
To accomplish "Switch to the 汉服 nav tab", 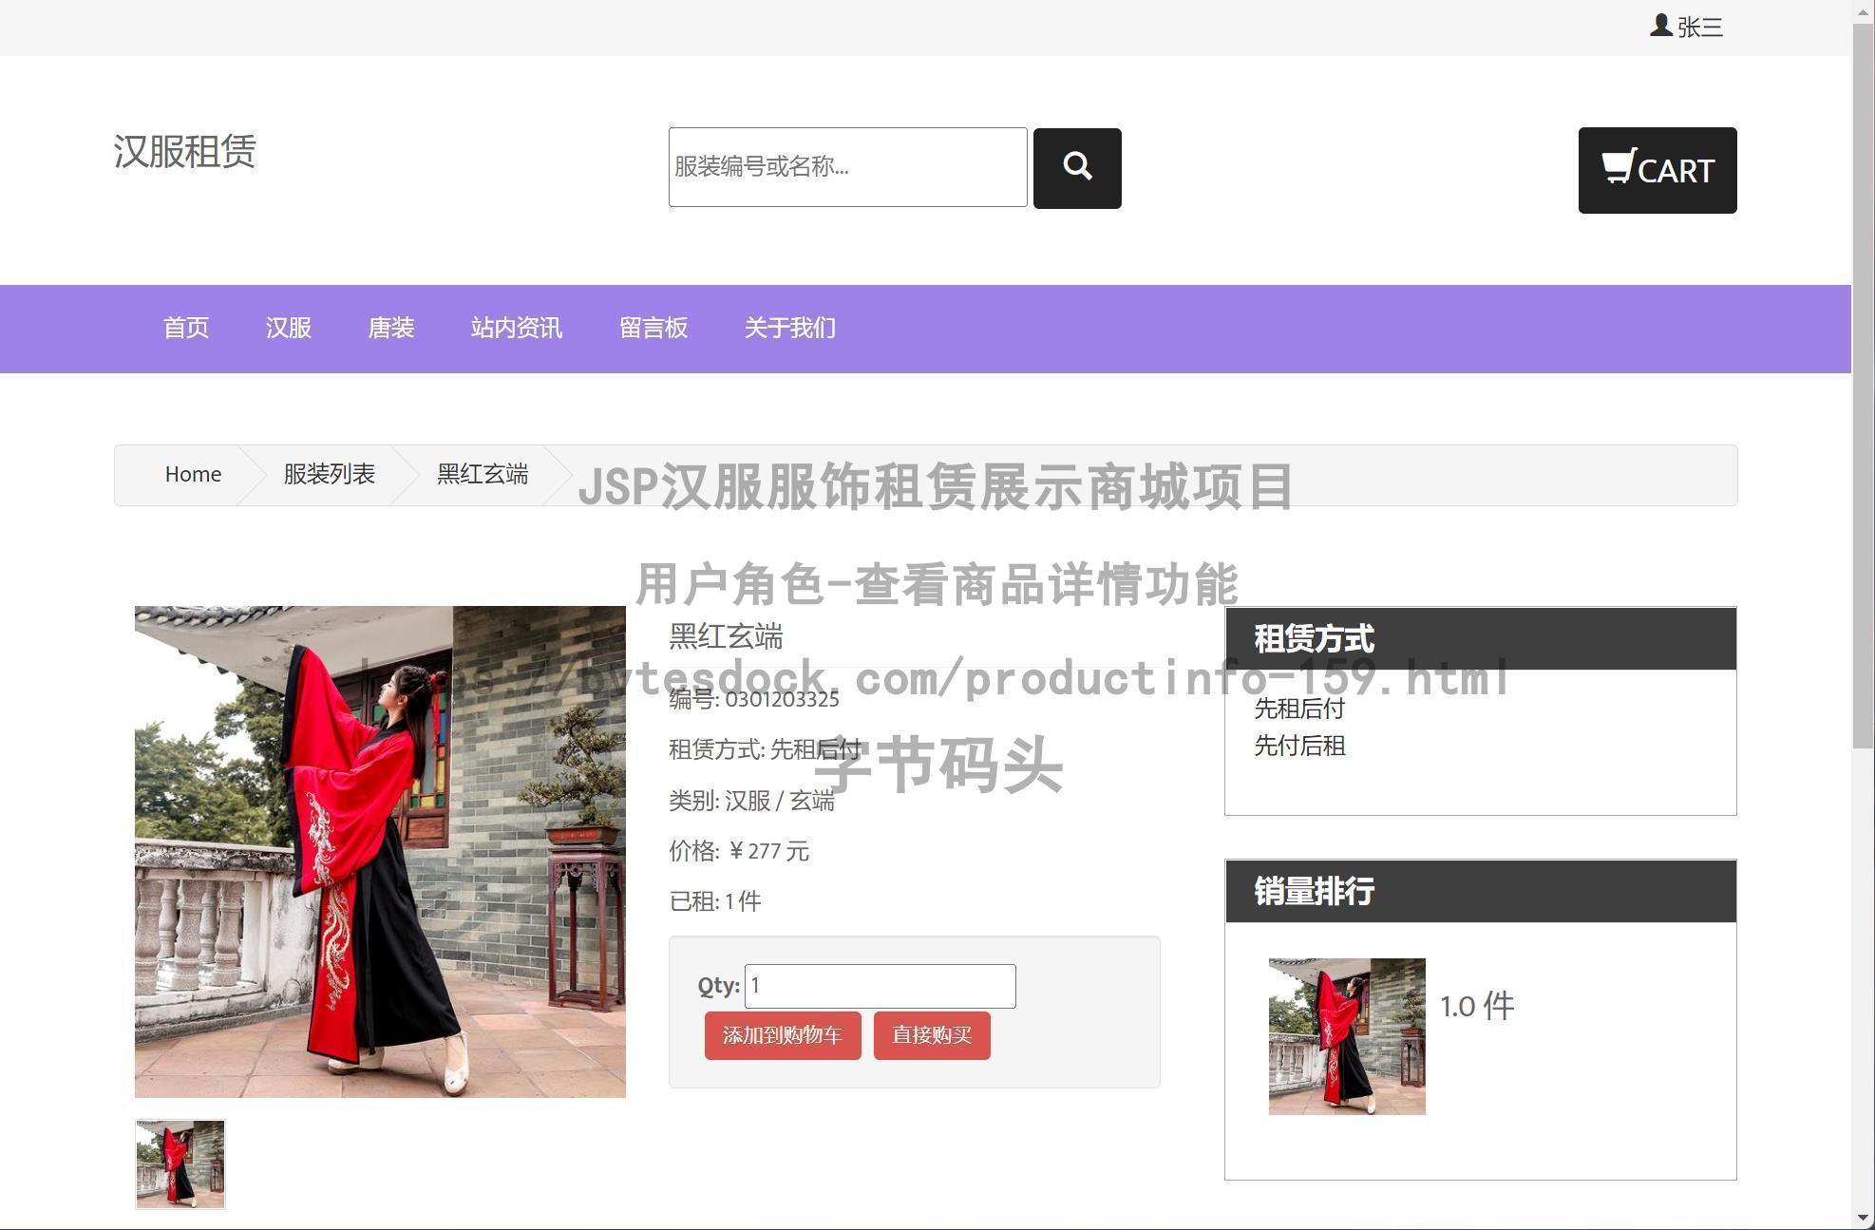I will 288,328.
